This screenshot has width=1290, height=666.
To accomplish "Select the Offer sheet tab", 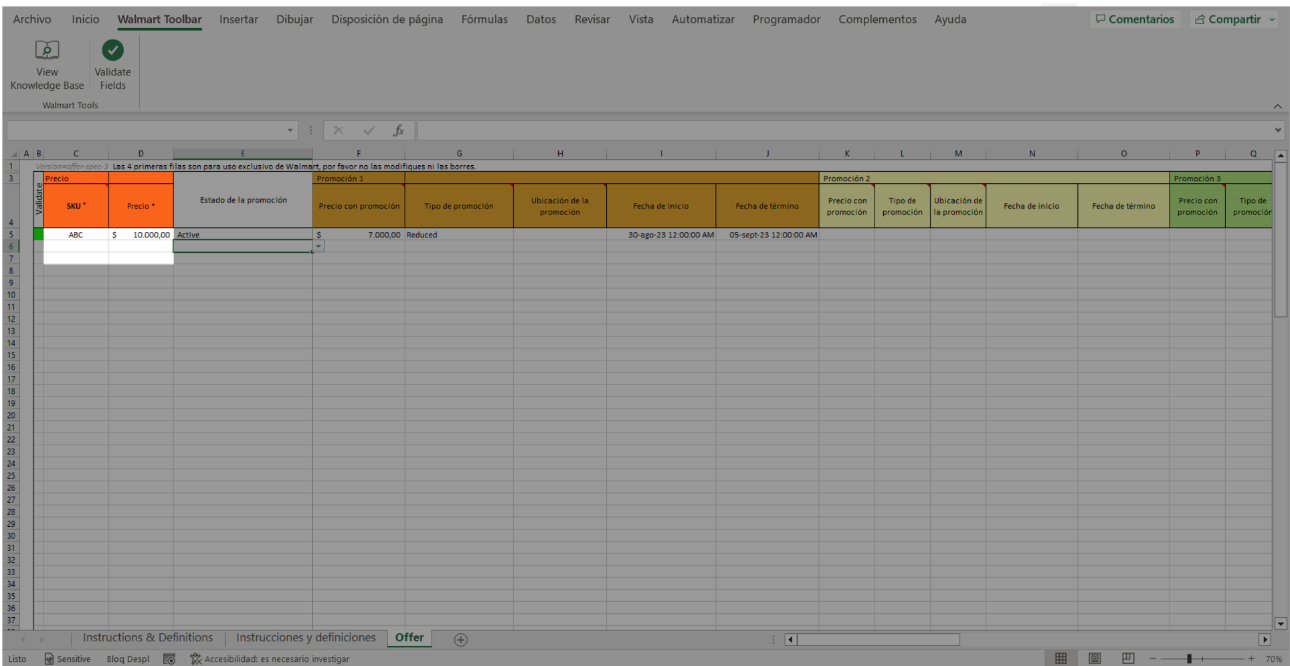I will pos(409,638).
